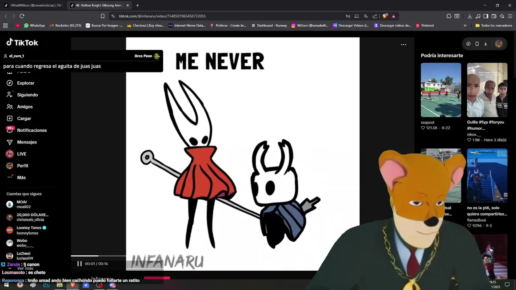Switch to the UMadWillson TikTok tab
The height and width of the screenshot is (290, 516).
click(x=33, y=5)
